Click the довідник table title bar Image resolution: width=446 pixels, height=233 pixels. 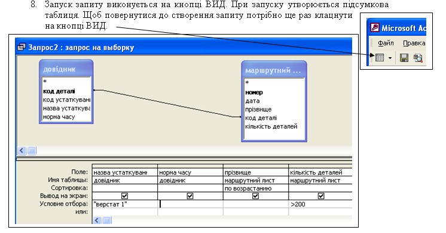click(x=66, y=69)
